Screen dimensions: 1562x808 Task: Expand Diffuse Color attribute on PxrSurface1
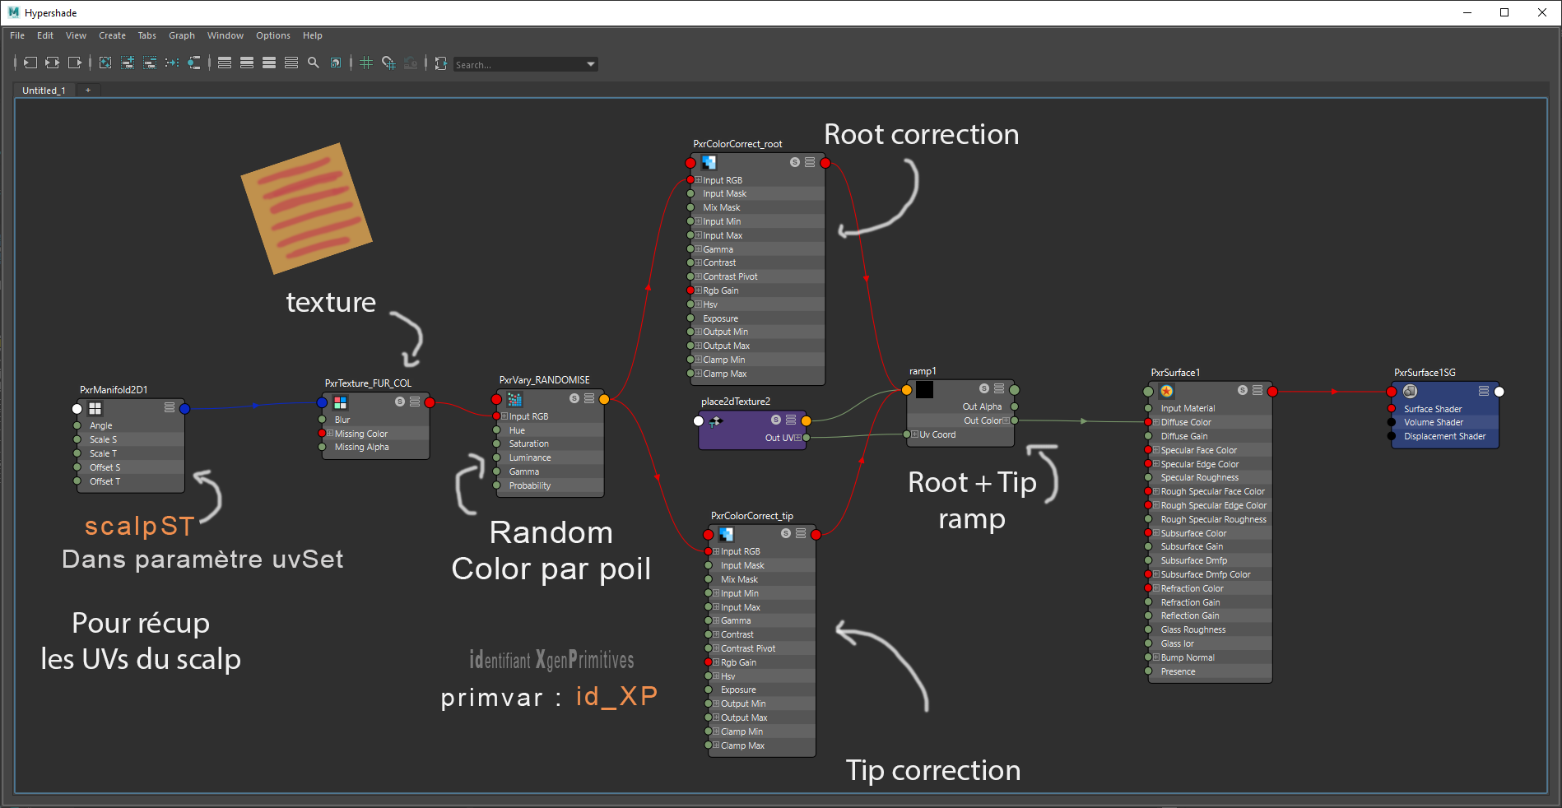point(1156,422)
